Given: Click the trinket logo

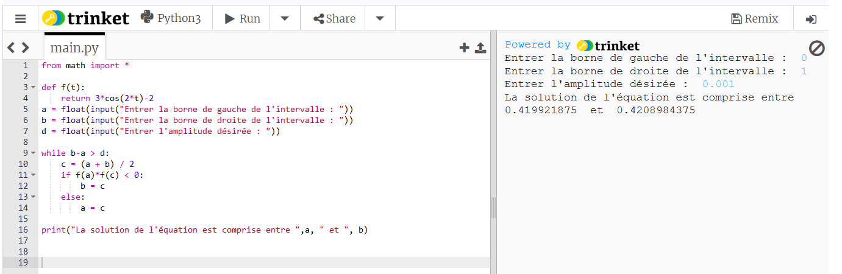Looking at the screenshot, I should [86, 18].
